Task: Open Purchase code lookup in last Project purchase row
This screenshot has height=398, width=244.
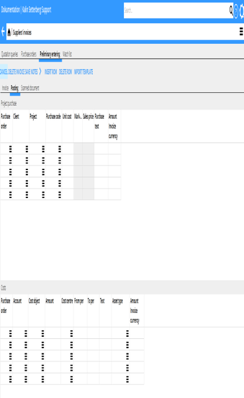Action: pyautogui.click(x=60, y=195)
